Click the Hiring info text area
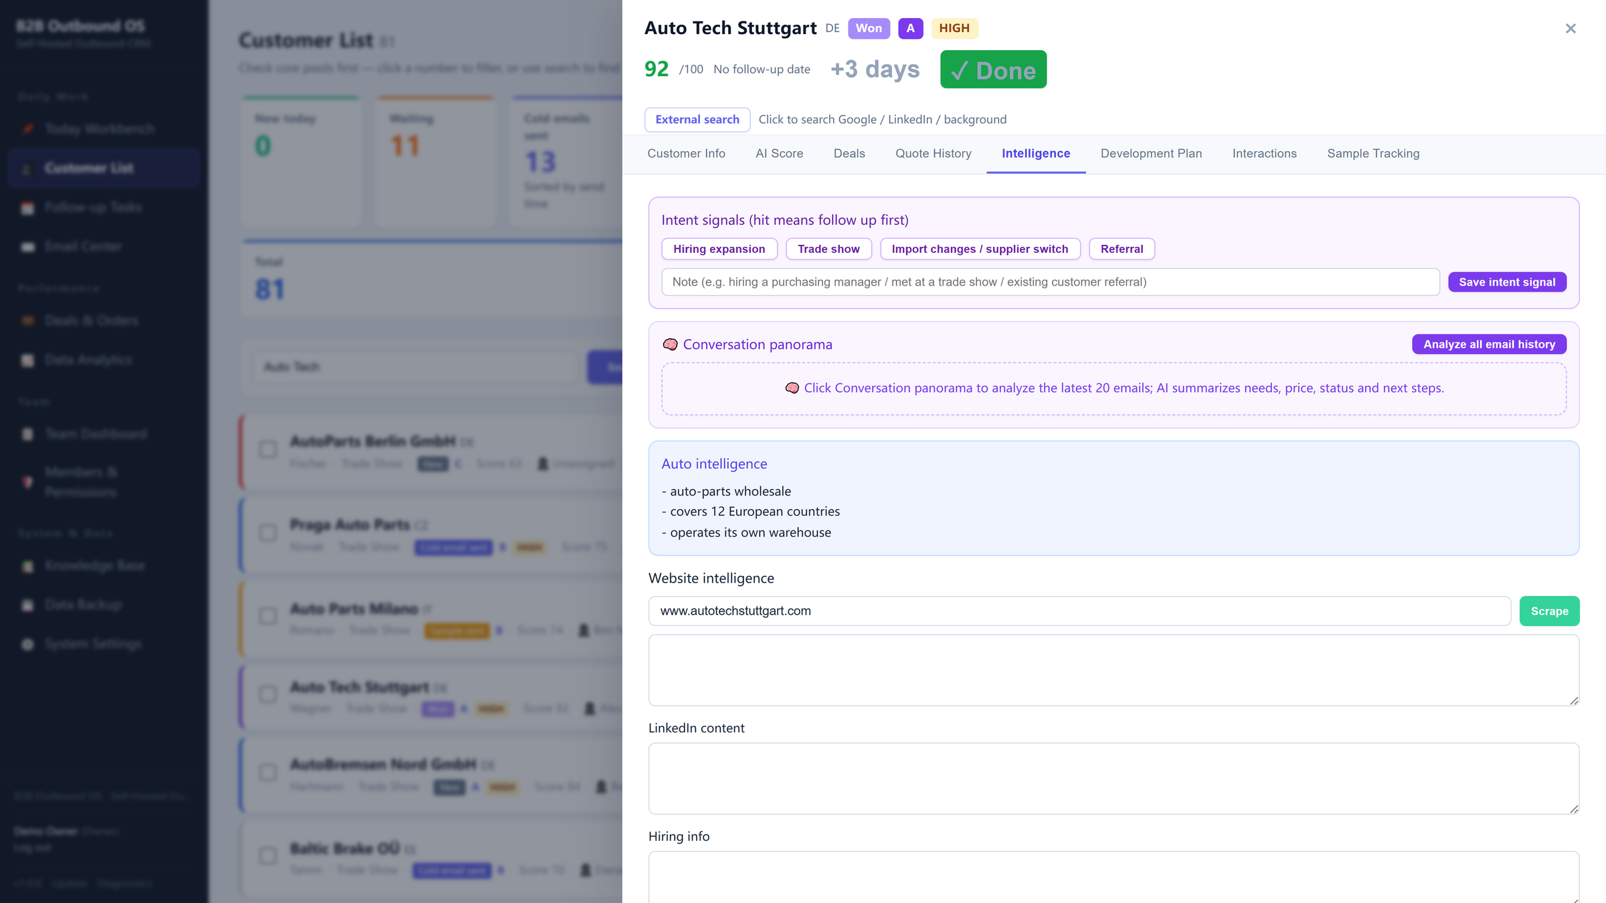1606x903 pixels. coord(1113,877)
